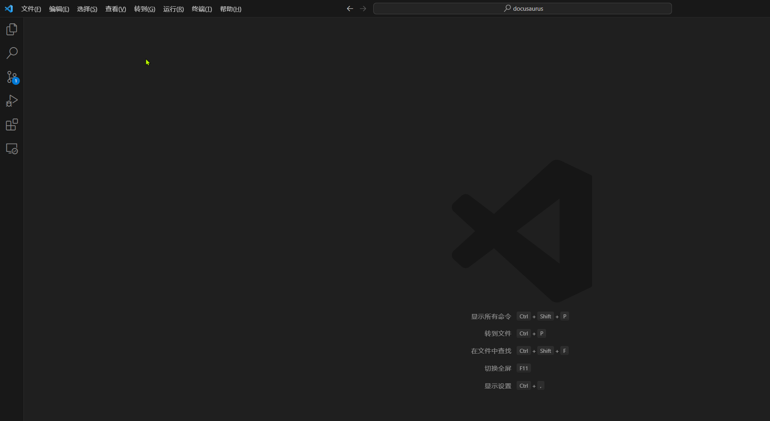Viewport: 770px width, 421px height.
Task: Click the VS Code logo icon
Action: coord(9,9)
